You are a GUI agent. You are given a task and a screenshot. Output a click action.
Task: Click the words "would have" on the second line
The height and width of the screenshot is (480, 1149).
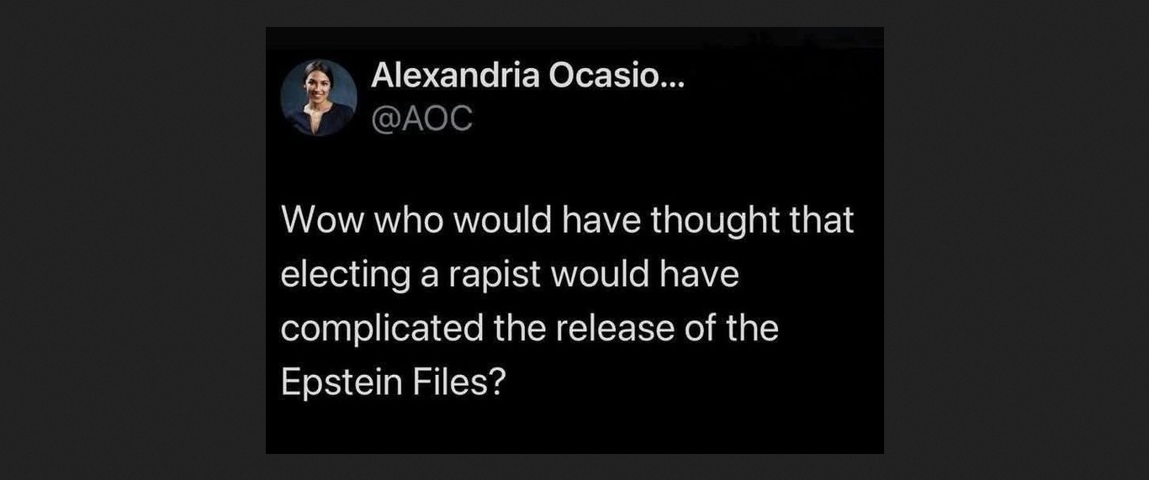point(644,275)
